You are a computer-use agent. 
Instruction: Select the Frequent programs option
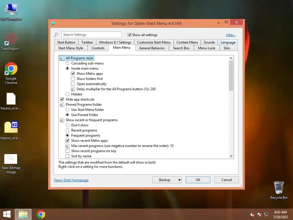click(68, 135)
